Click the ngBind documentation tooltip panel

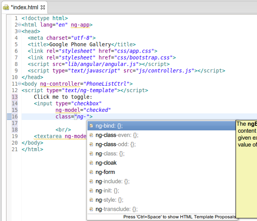point(246,169)
